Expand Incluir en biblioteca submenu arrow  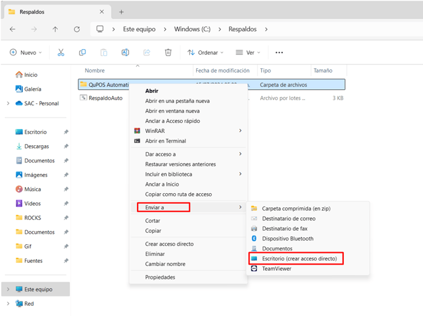240,173
